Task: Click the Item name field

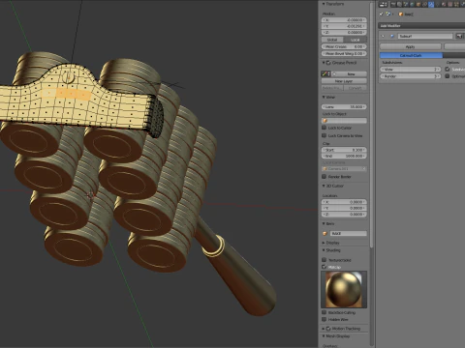Action: click(x=348, y=233)
